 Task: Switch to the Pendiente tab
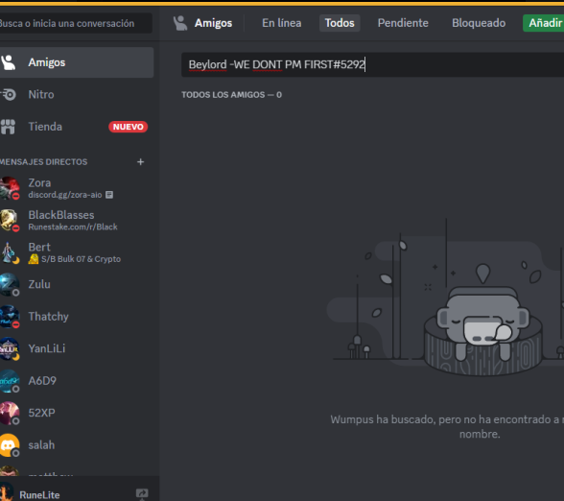403,23
